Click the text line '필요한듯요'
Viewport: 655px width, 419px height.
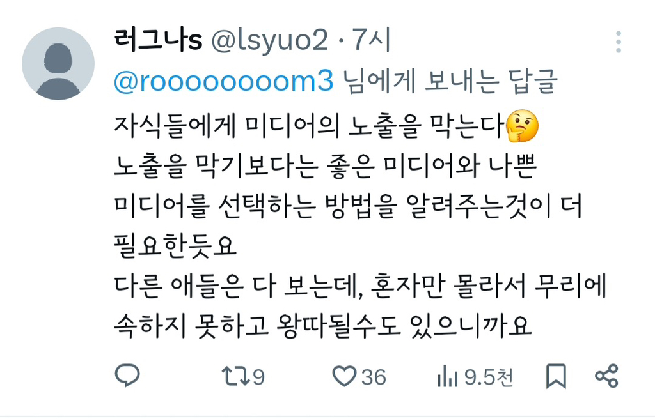(x=175, y=246)
